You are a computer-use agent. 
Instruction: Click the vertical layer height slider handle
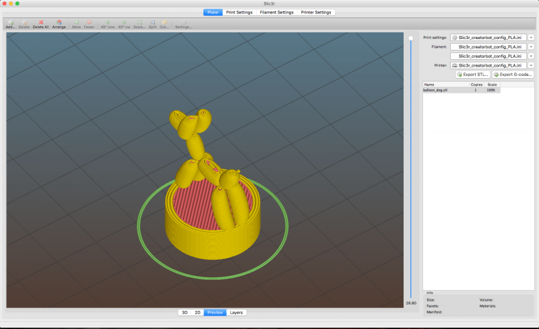click(x=410, y=39)
